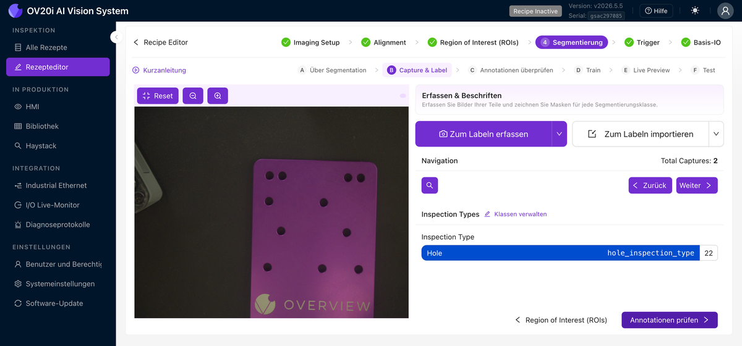Go to Trigger step
Viewport: 742px width, 346px height.
click(642, 43)
